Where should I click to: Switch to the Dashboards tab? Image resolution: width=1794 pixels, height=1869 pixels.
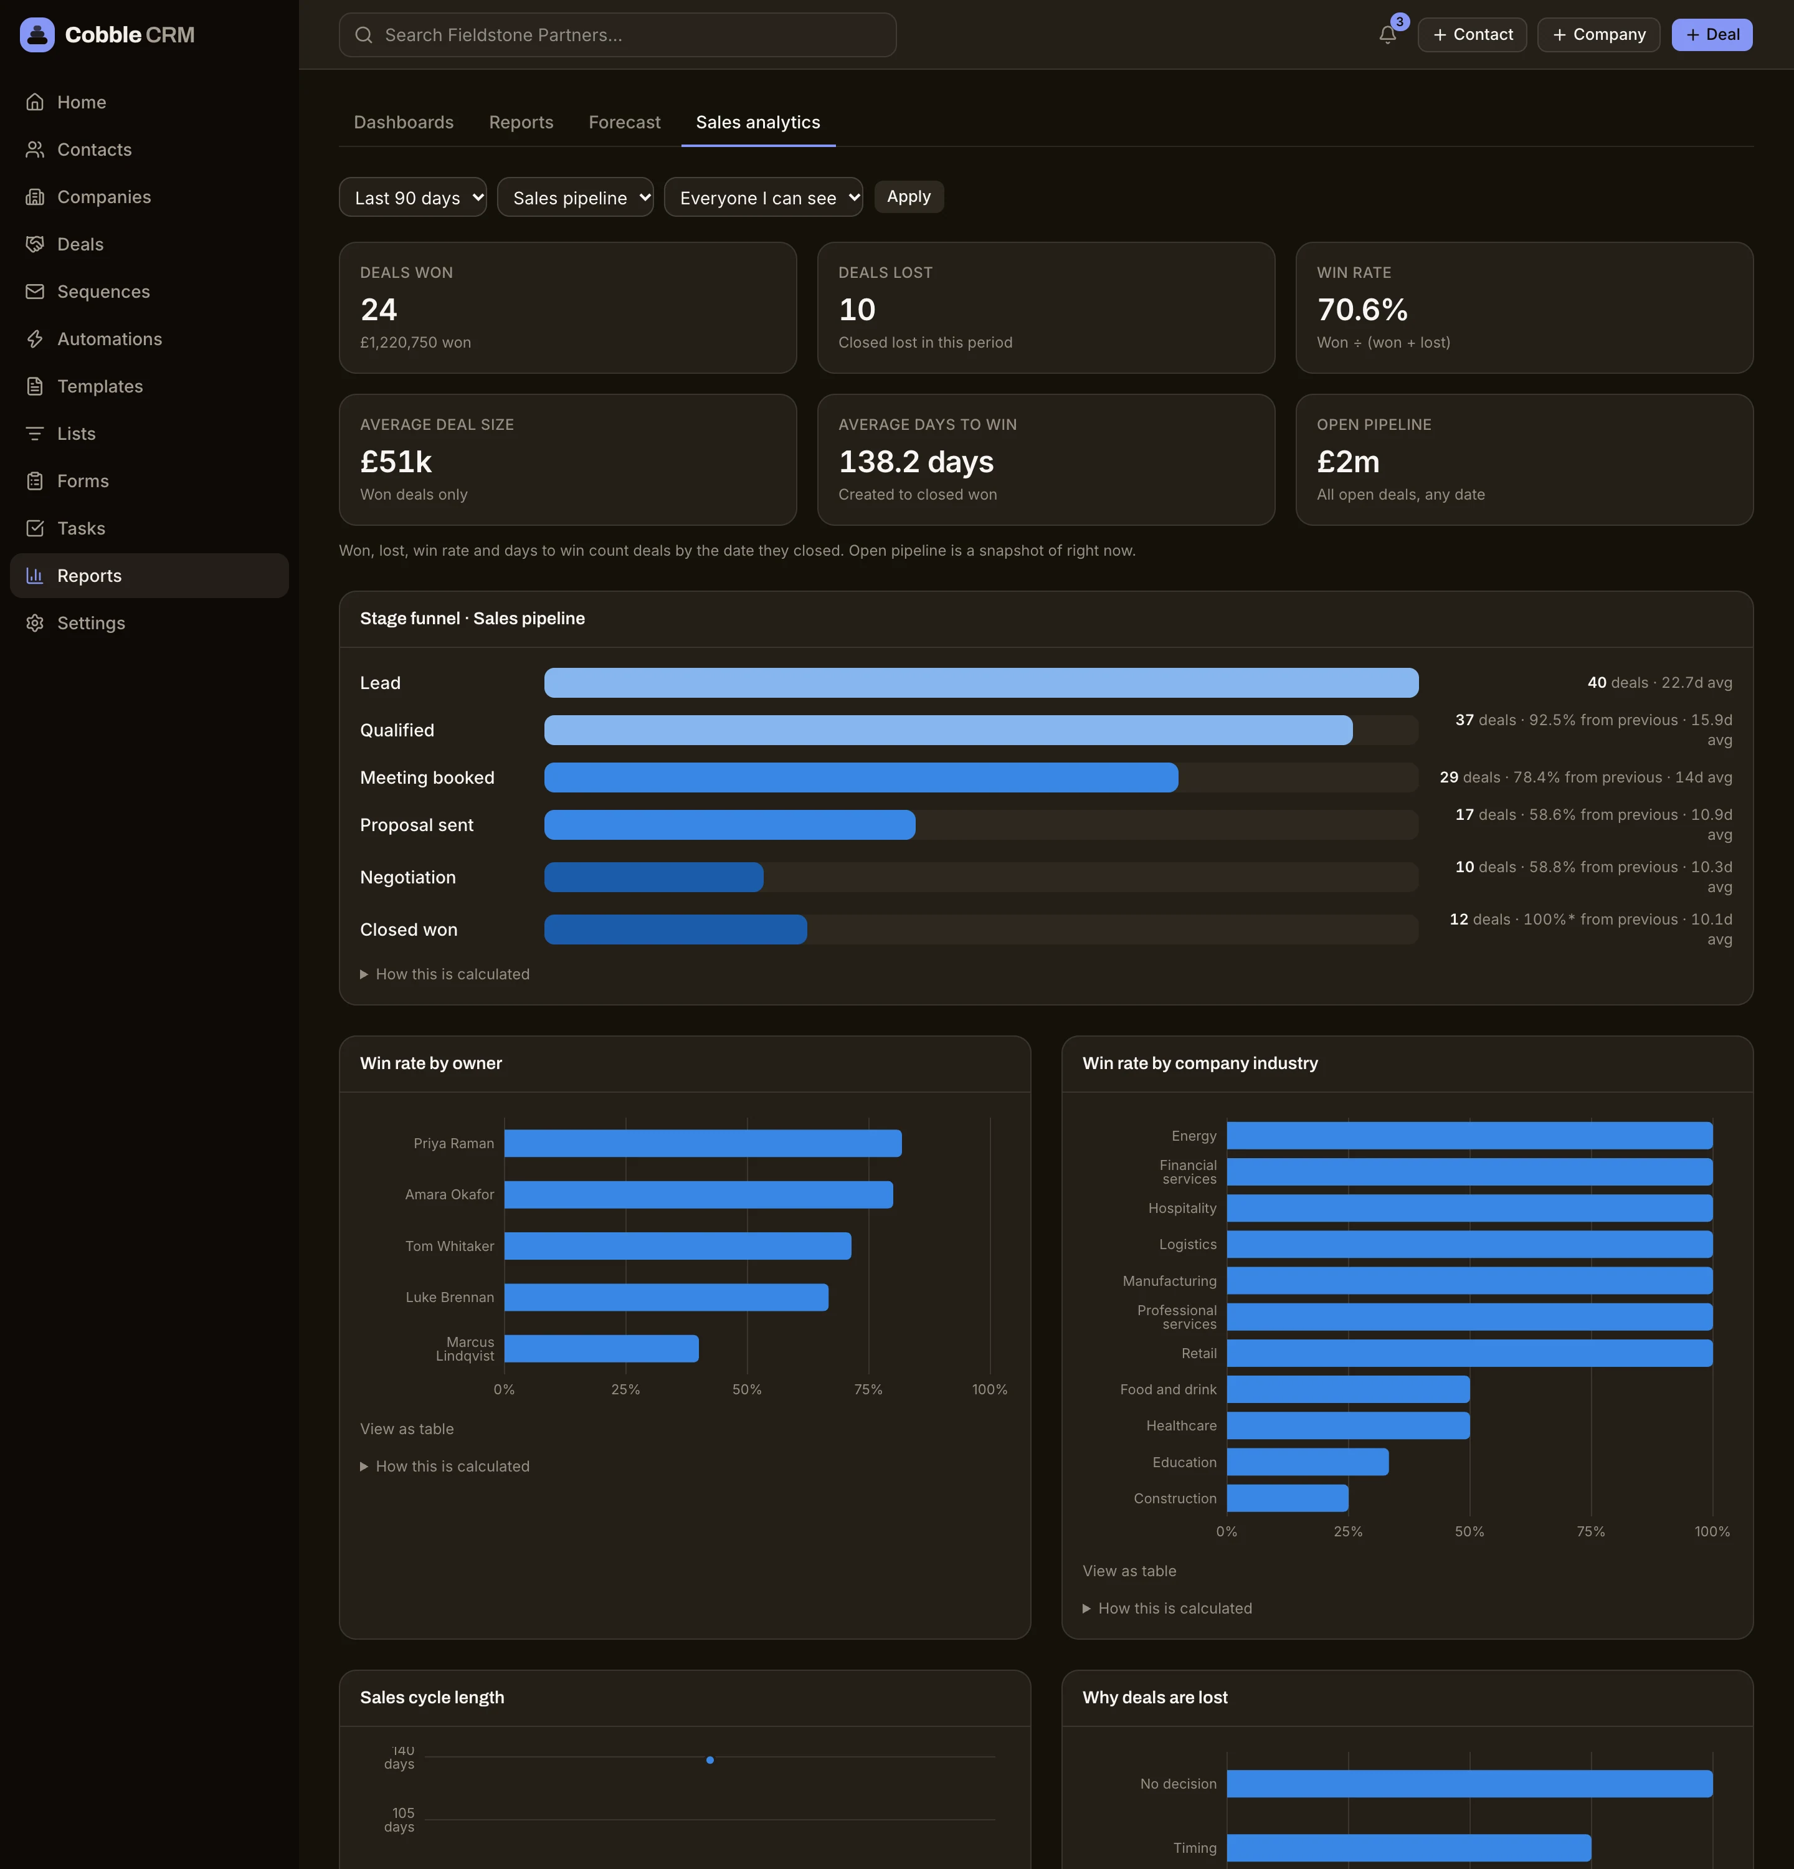coord(403,122)
